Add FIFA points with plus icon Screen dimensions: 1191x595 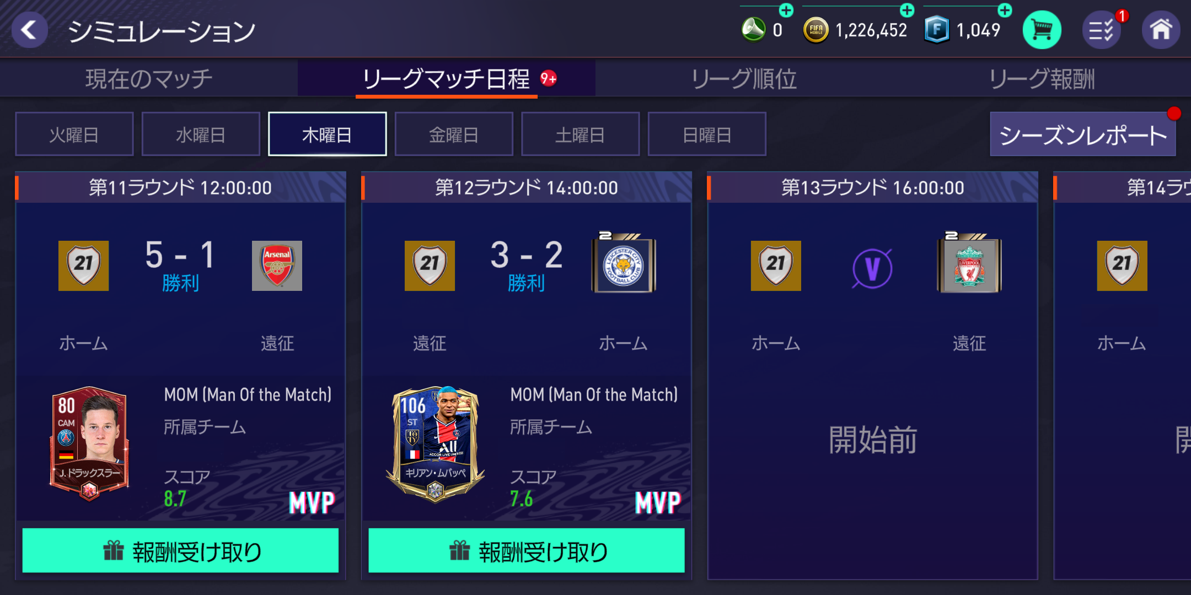(x=1005, y=10)
